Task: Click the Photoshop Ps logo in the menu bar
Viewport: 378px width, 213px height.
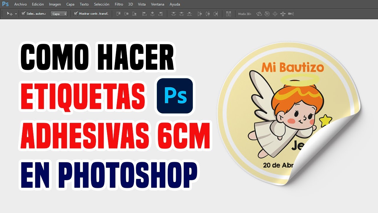Action: 5,4
